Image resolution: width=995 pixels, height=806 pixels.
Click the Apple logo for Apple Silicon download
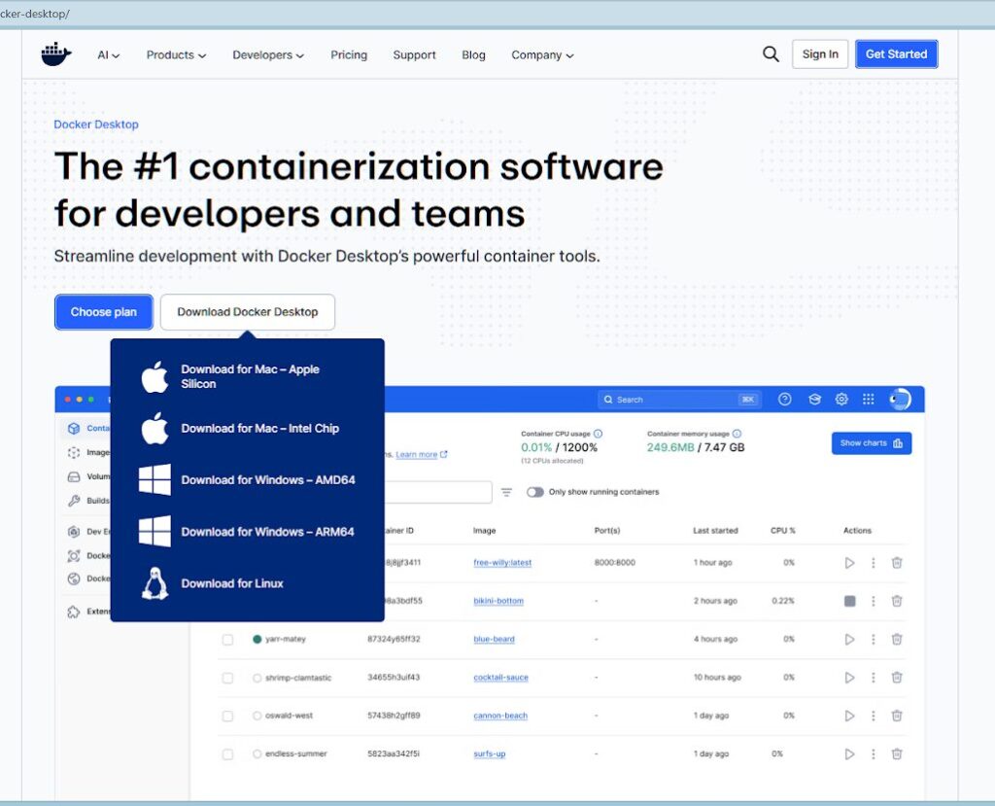point(154,376)
